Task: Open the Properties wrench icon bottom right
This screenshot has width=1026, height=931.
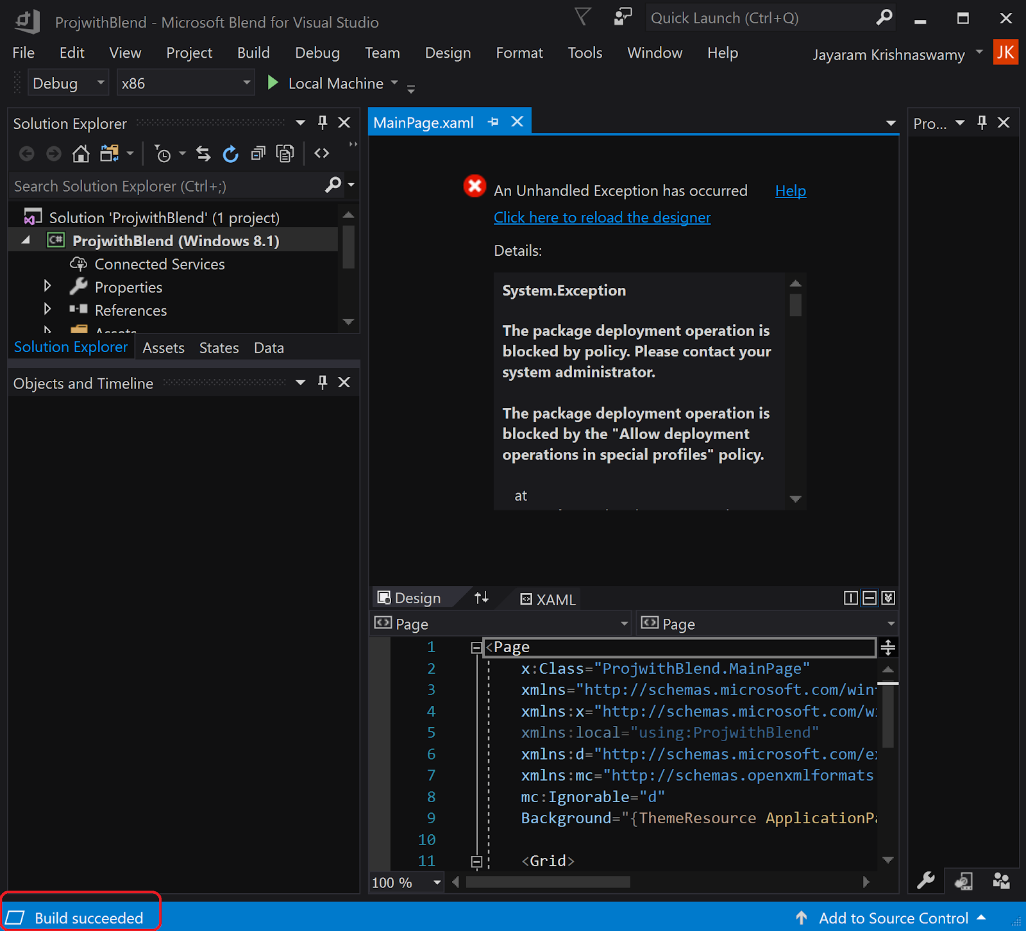Action: 926,880
